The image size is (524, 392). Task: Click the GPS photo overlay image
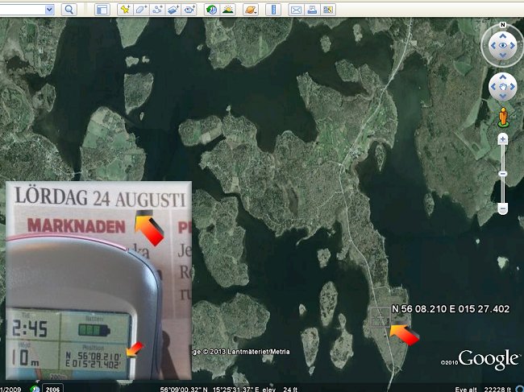[x=99, y=281]
